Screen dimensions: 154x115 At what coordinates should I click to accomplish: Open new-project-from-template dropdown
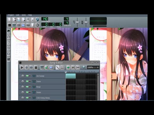(x=14, y=20)
